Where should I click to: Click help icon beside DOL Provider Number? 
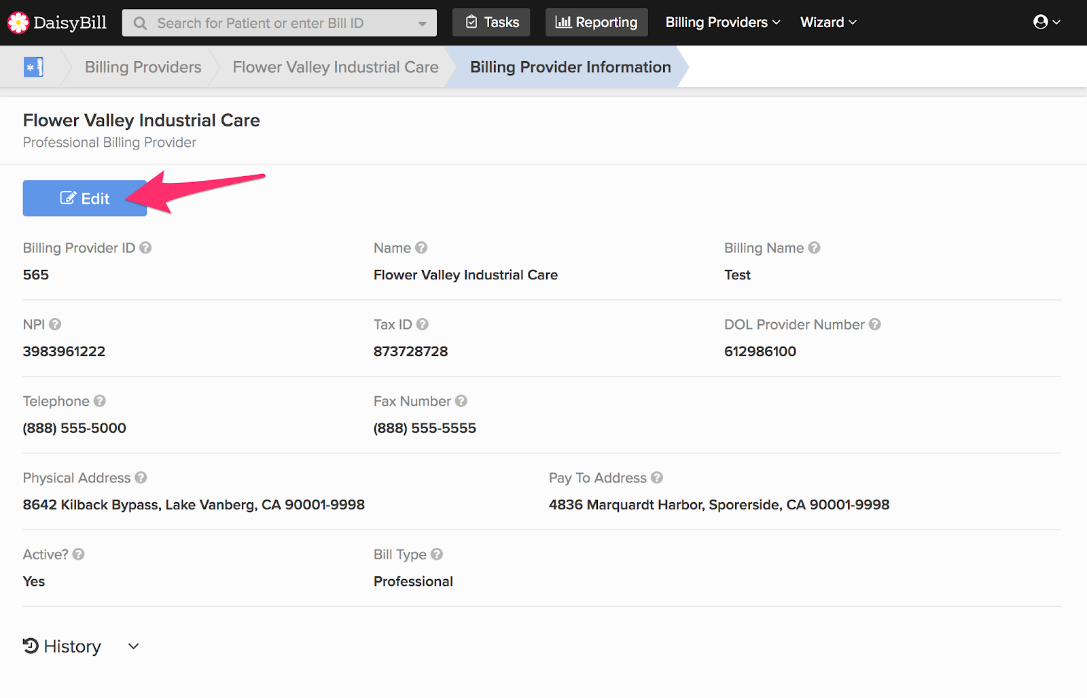tap(875, 324)
